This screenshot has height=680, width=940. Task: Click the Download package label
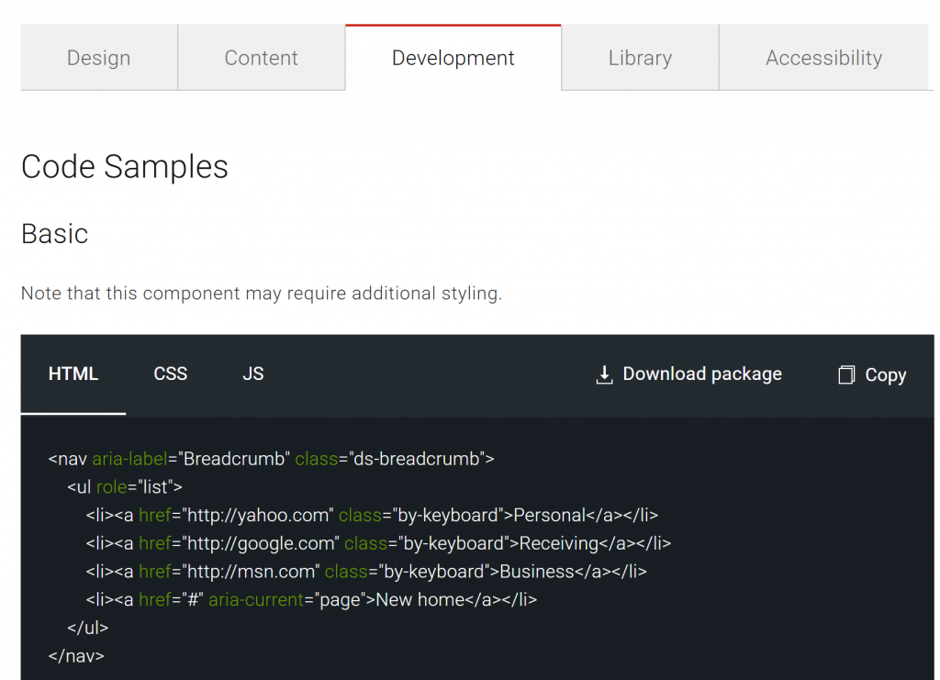(x=702, y=374)
